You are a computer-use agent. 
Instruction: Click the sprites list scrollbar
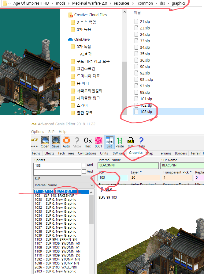91,210
